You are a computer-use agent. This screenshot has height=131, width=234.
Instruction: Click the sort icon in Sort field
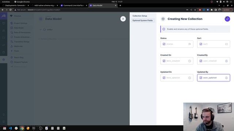pos(226,44)
